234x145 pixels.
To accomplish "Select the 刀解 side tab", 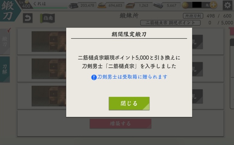I will [x=5, y=69].
